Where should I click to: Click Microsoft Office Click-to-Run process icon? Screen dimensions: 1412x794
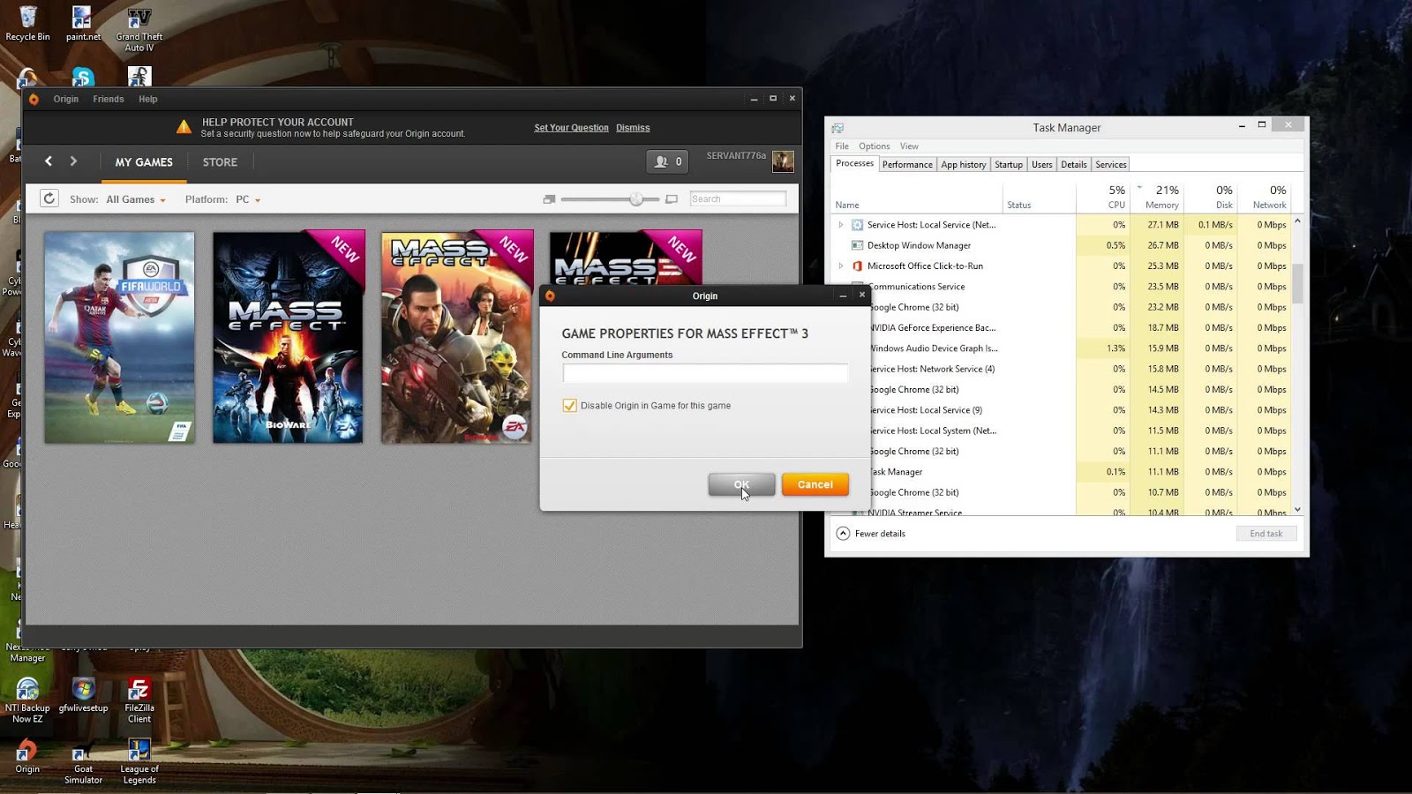pos(857,266)
